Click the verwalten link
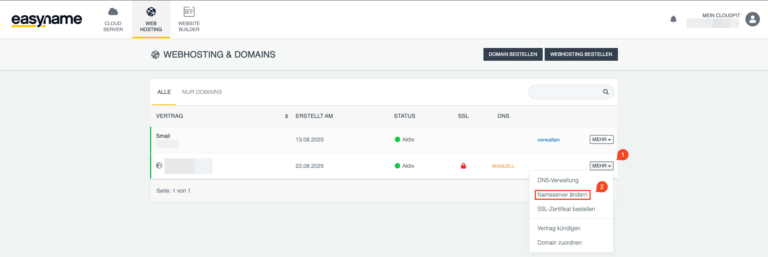Screen dimensions: 768x257 coord(548,140)
